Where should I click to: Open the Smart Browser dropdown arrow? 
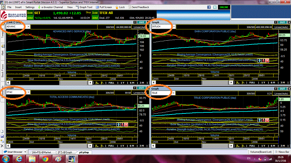(x=25, y=152)
